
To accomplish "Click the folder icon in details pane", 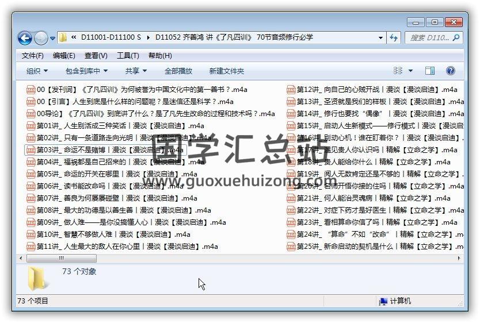I will 37,278.
